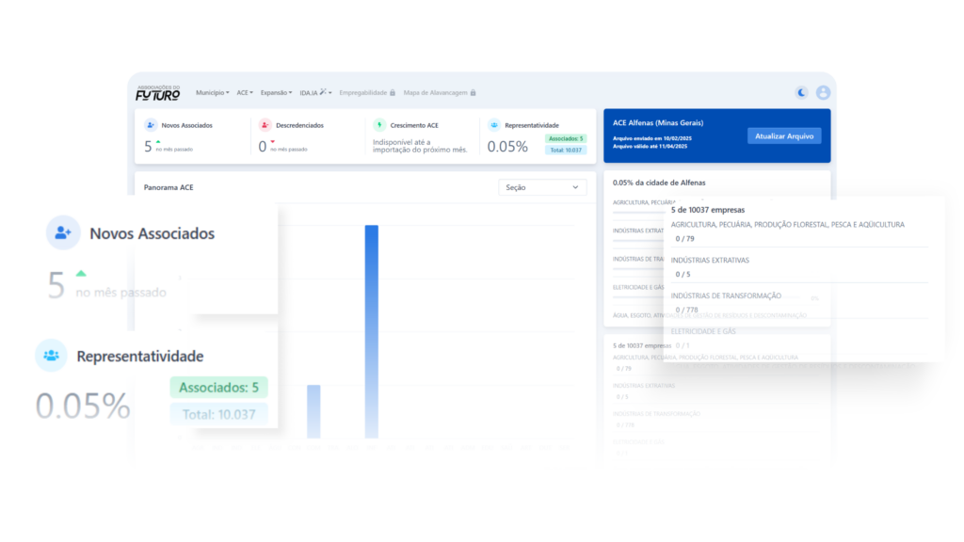Expand the Seção select box
964x542 pixels.
pos(542,187)
